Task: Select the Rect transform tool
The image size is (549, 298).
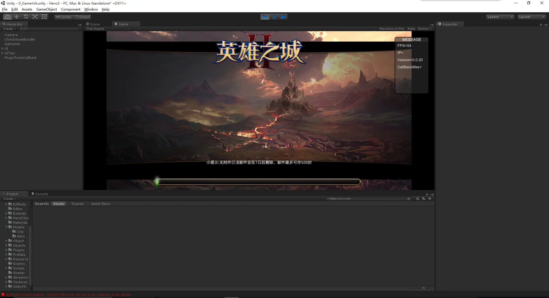Action: (x=44, y=17)
